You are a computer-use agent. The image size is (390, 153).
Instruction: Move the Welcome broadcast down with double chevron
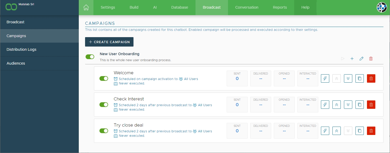[x=348, y=78]
